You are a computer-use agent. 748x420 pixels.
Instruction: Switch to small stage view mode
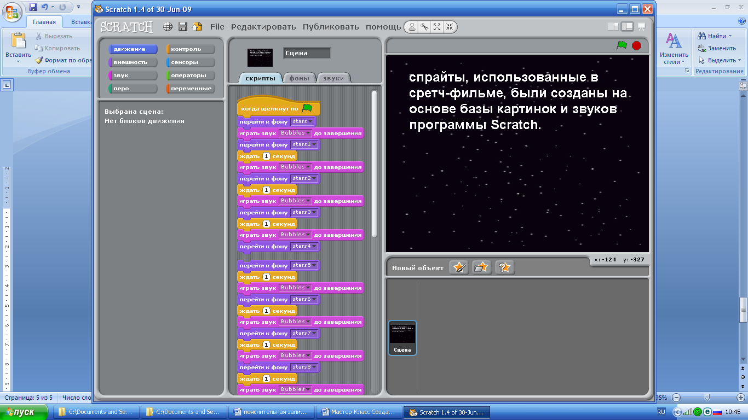[x=613, y=26]
